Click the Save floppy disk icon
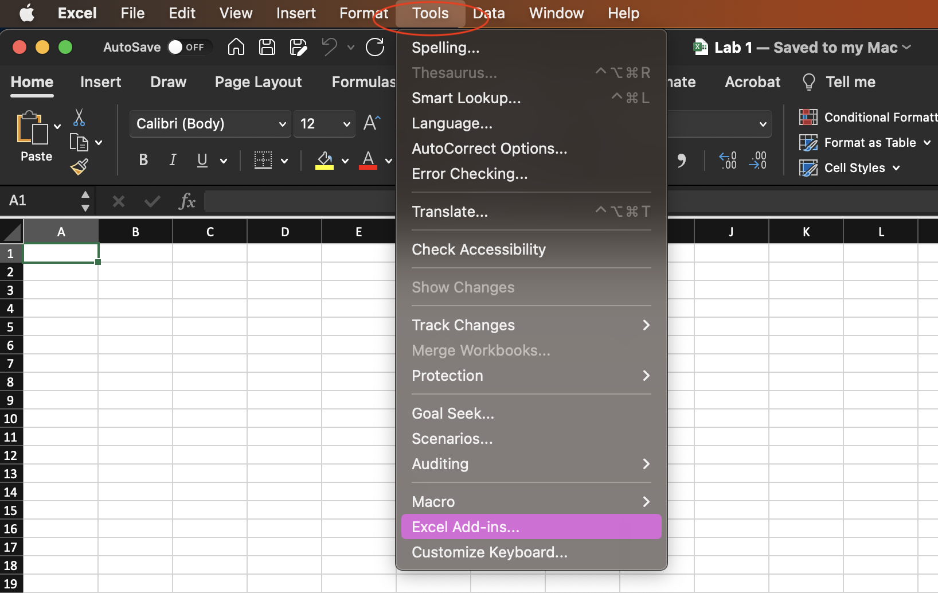This screenshot has height=593, width=938. 267,47
